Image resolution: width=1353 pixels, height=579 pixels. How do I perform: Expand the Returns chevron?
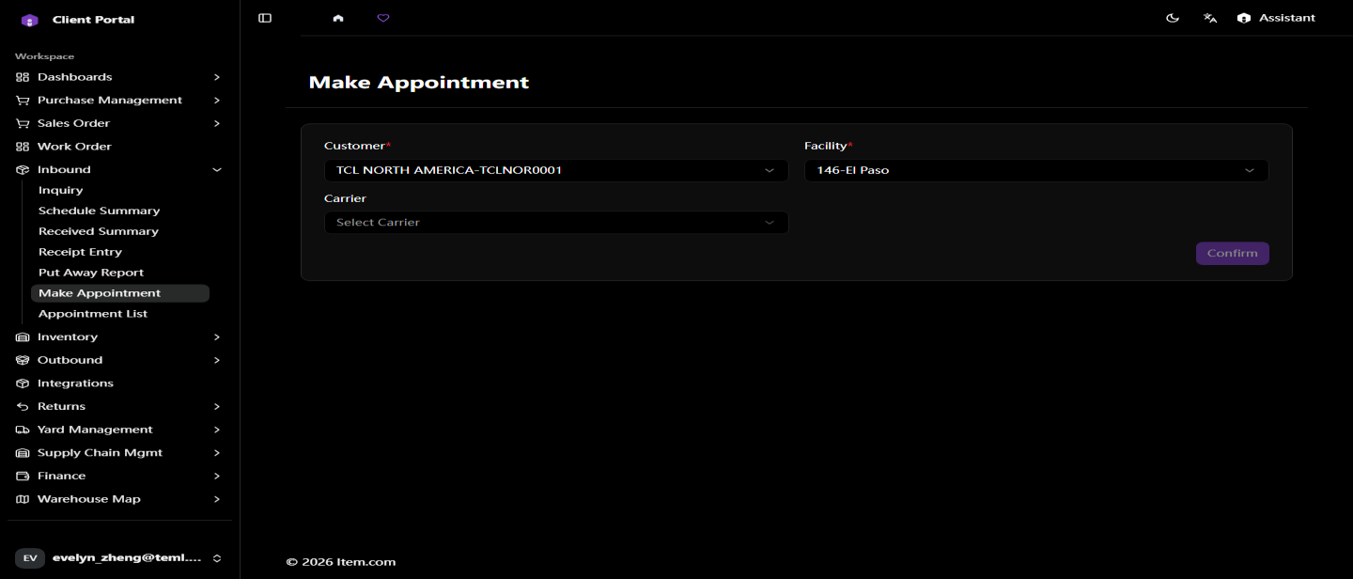tap(217, 406)
